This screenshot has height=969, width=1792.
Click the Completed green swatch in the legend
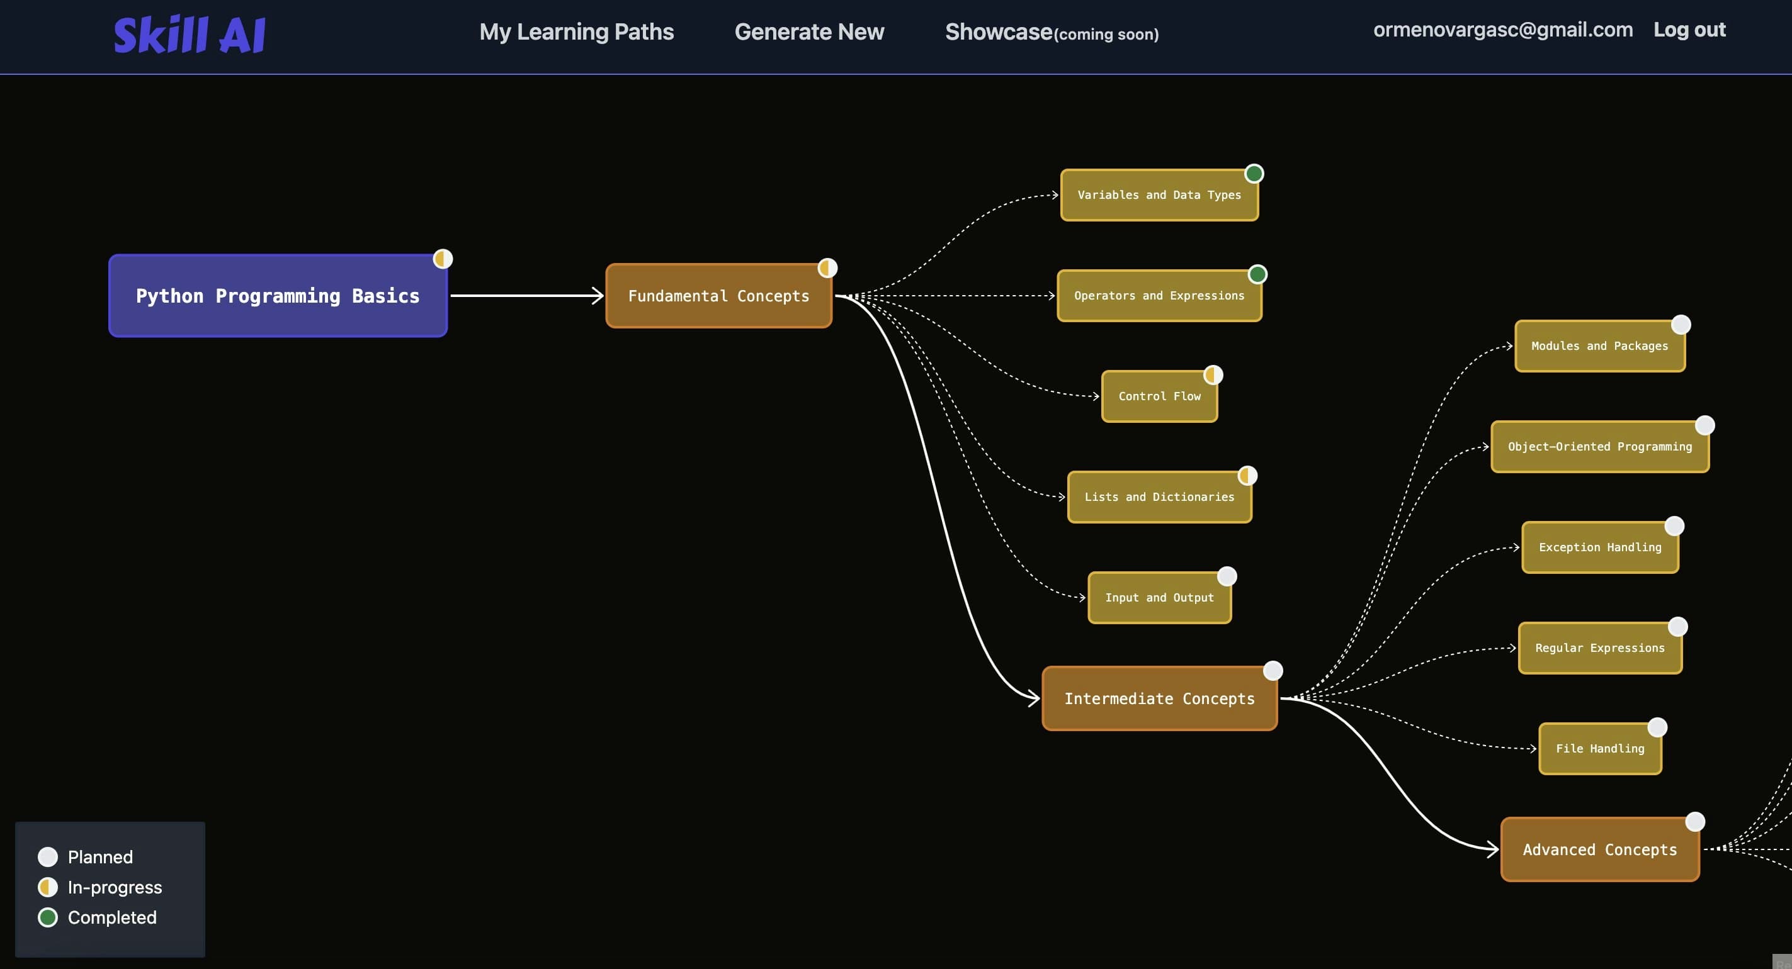(48, 917)
